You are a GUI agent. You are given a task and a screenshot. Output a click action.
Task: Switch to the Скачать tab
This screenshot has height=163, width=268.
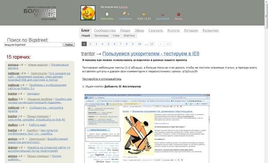coord(155,31)
